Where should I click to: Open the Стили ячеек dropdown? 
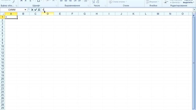point(118,2)
